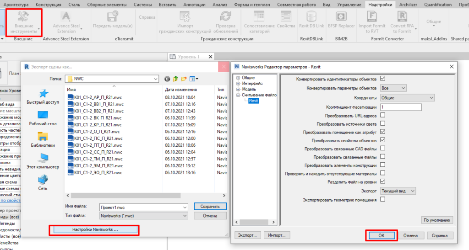Click the back arrow navigation icon
This screenshot has width=469, height=250.
pos(168,79)
